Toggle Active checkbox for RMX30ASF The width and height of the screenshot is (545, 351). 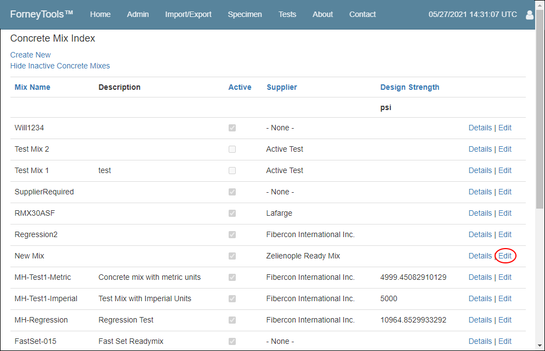tap(232, 213)
